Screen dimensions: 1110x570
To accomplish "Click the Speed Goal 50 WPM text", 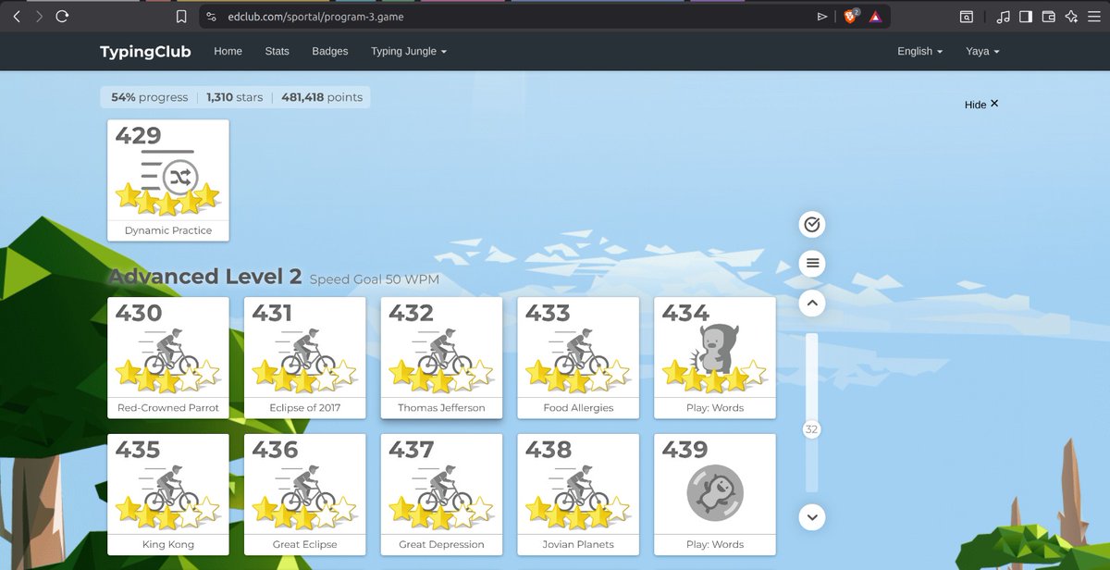I will tap(375, 279).
